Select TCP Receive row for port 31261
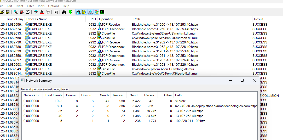283x140 pixels. pos(142,51)
